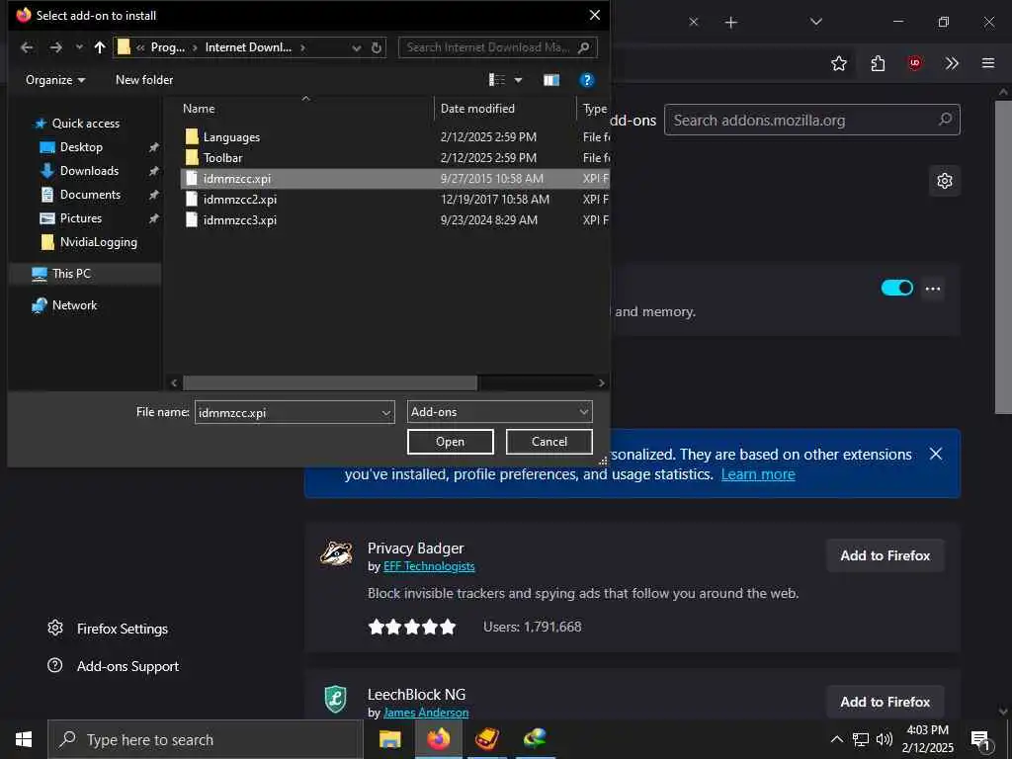Screen dimensions: 1012x759
Task: Click the Open button
Action: click(x=450, y=442)
